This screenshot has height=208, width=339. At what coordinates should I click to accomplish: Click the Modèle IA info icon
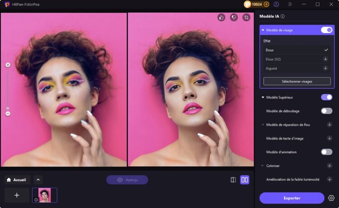[x=282, y=16]
